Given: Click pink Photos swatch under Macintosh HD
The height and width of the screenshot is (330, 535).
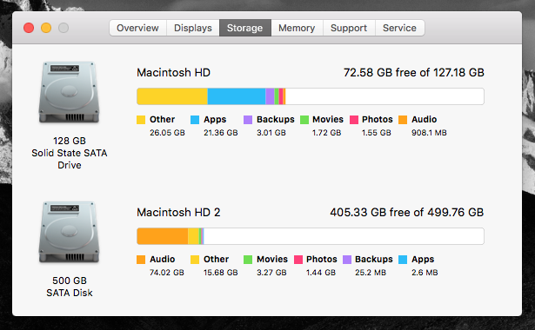Looking at the screenshot, I should [354, 120].
